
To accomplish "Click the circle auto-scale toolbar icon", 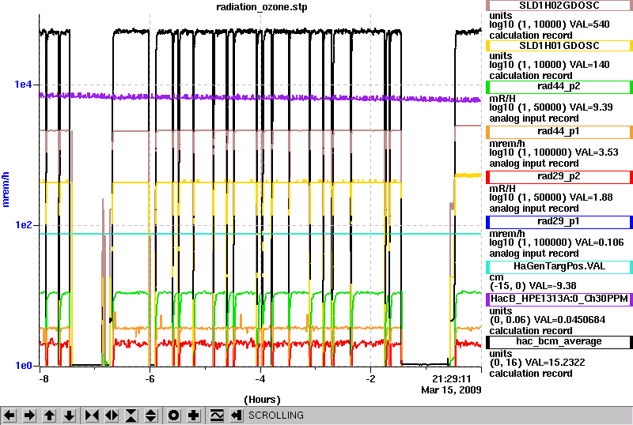I will (x=173, y=416).
